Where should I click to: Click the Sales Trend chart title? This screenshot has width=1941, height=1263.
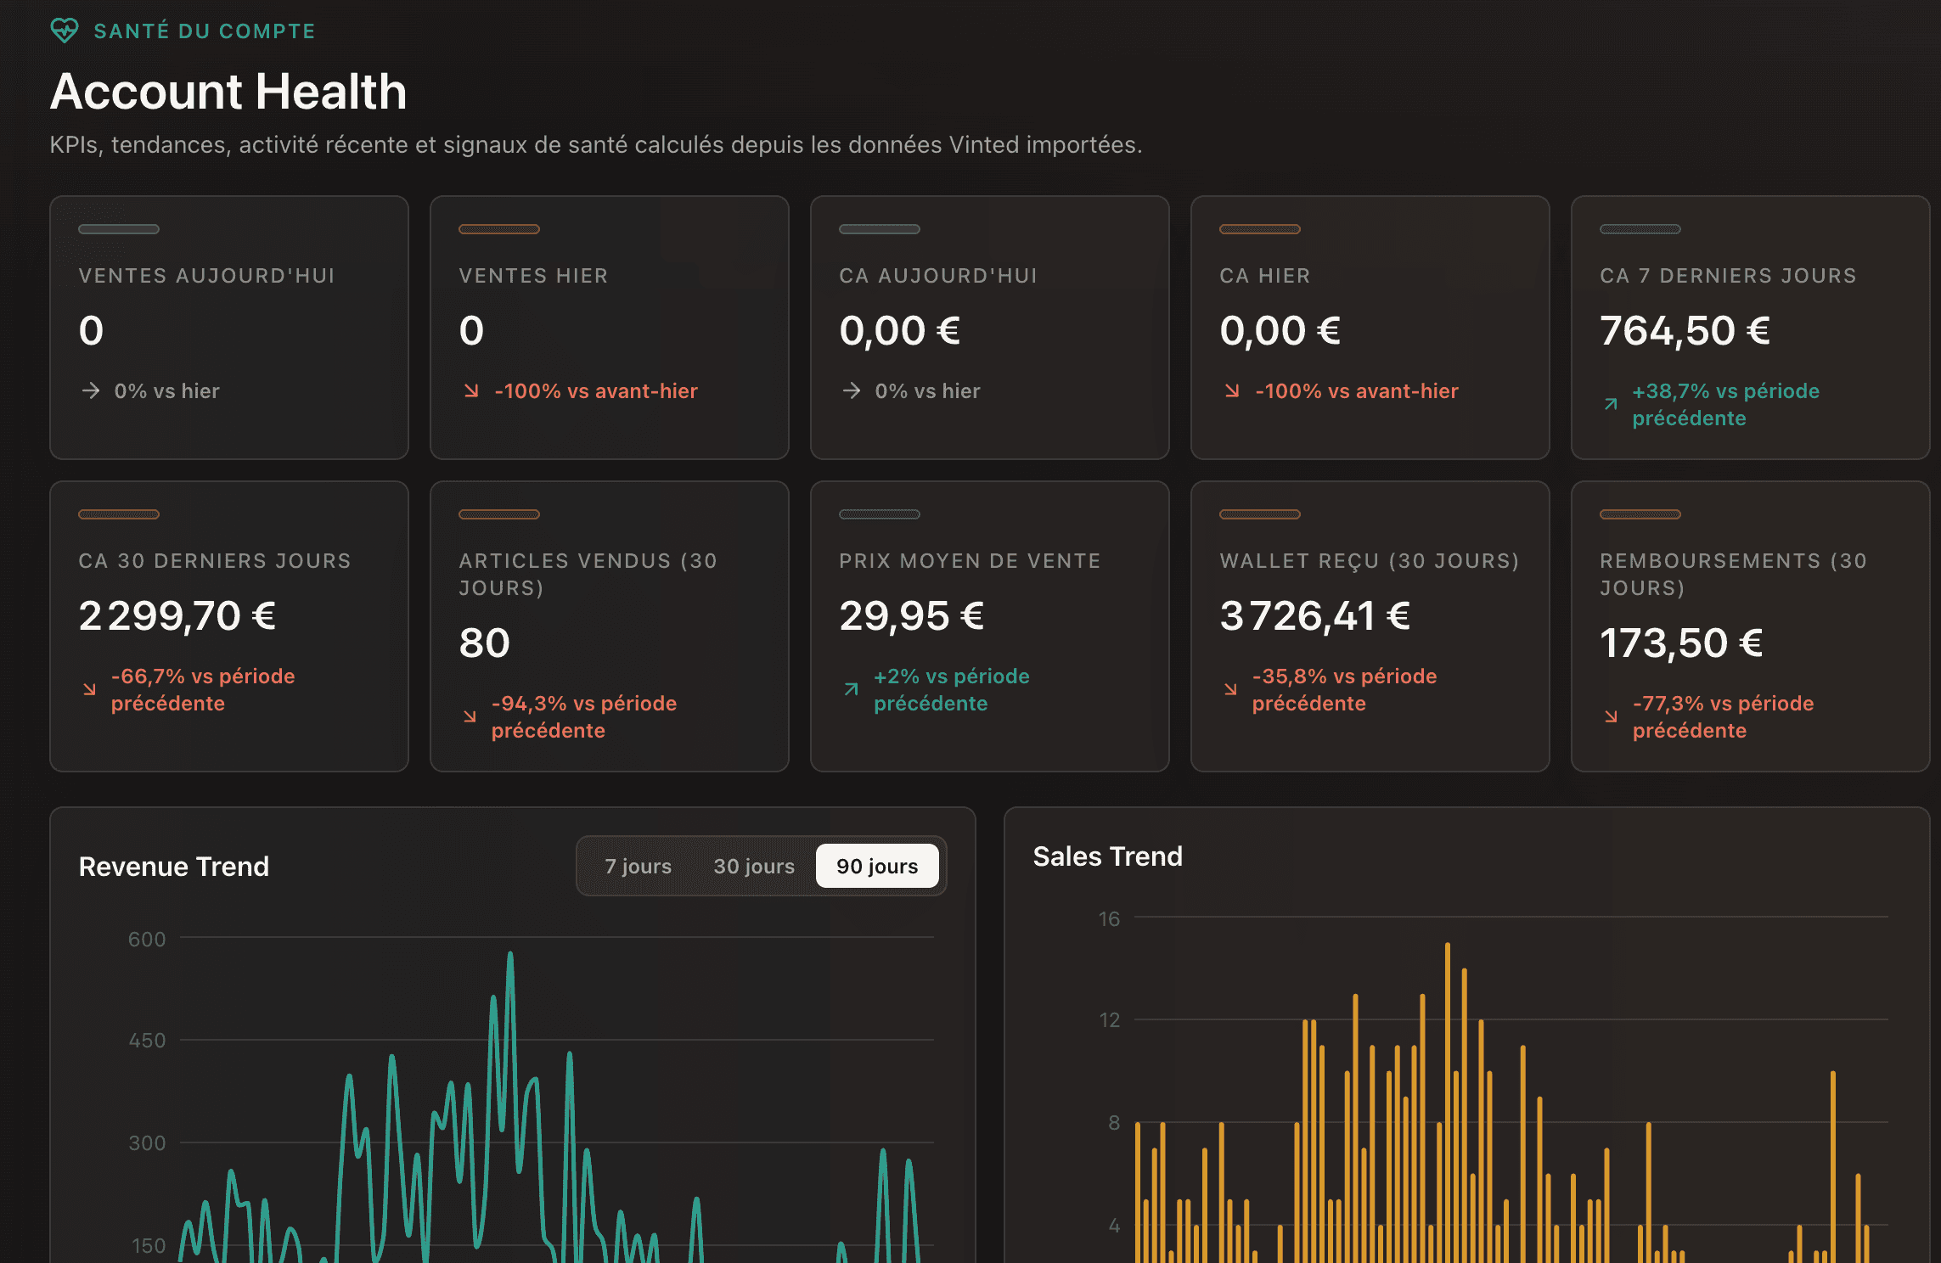coord(1107,856)
